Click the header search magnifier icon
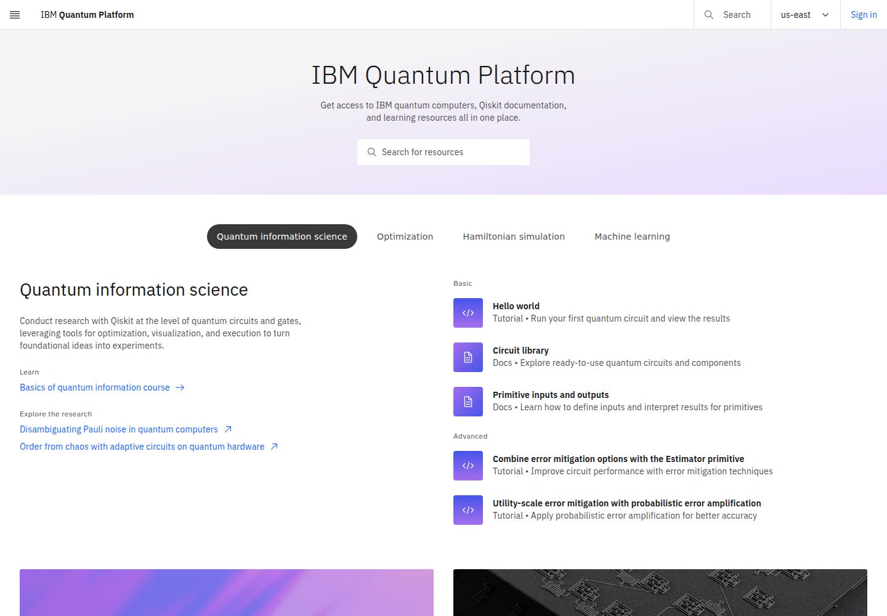This screenshot has width=887, height=616. coord(709,15)
